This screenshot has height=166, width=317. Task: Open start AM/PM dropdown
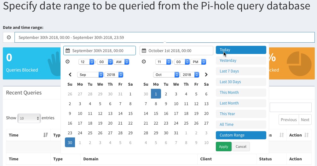(121, 62)
